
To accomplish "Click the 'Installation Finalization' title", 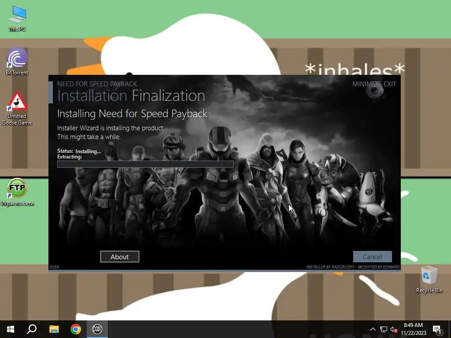I will (131, 96).
